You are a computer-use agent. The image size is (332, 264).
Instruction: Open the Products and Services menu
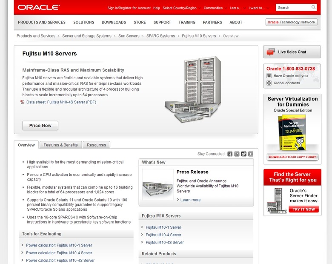42,22
